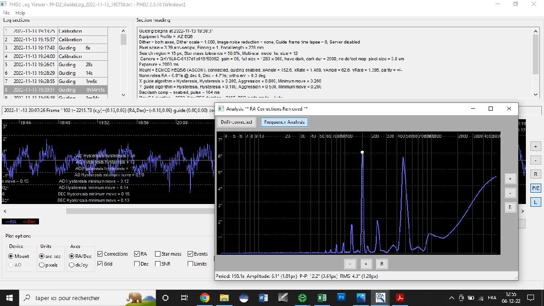Click PHD2 Log Viewer taskbar icon

click(x=380, y=298)
